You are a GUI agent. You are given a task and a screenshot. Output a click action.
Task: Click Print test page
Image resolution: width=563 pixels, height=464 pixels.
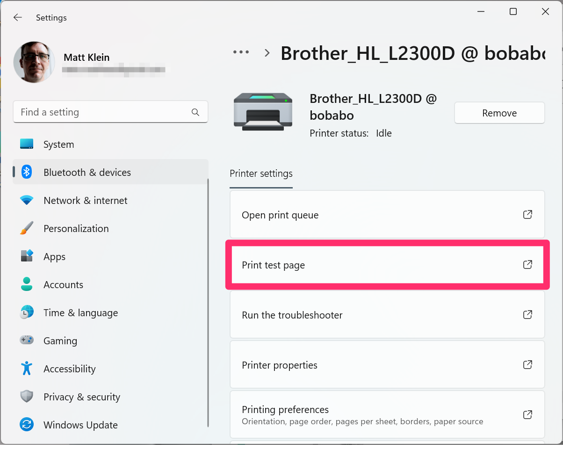387,265
